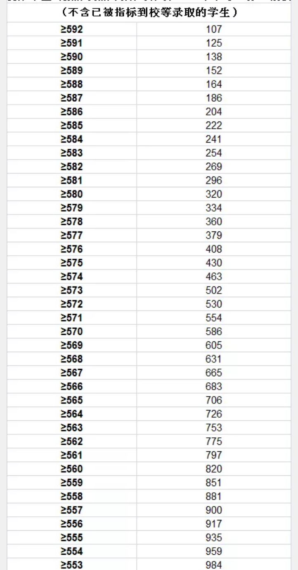Image resolution: width=298 pixels, height=570 pixels.
Task: Click the ≥573 score cell
Action: [x=72, y=290]
